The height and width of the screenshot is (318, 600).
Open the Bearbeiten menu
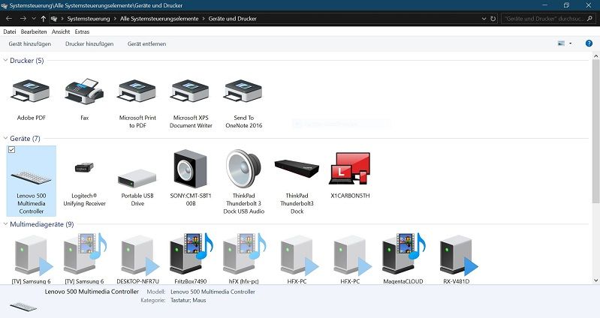click(34, 31)
